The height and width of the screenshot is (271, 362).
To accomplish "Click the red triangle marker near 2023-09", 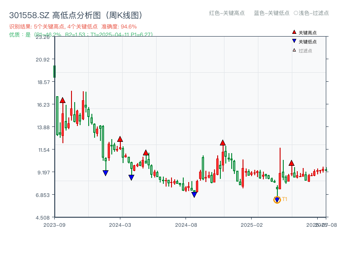I will tap(62, 100).
